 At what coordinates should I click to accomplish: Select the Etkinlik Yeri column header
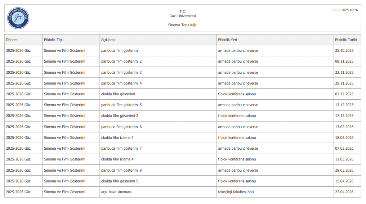[227, 40]
